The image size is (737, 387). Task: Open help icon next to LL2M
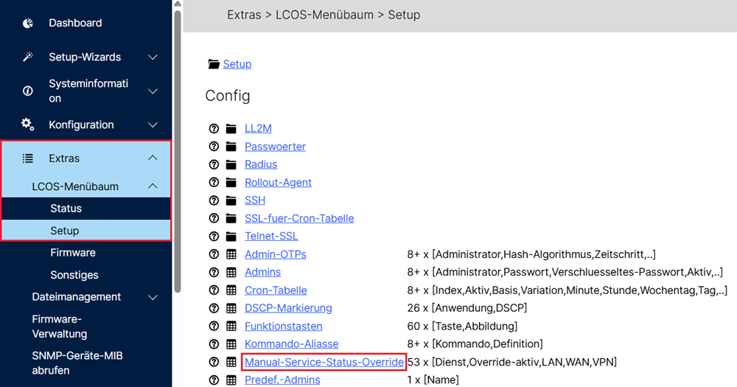click(x=214, y=128)
